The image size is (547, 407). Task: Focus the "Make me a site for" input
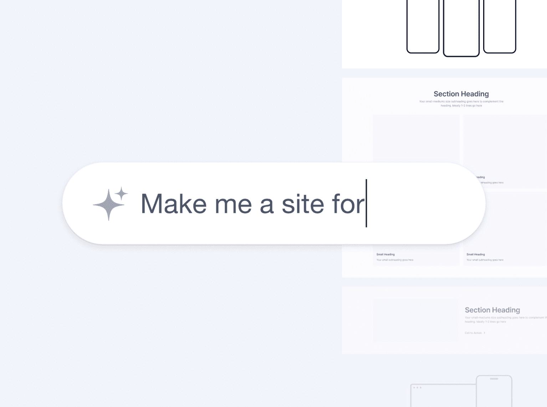point(274,203)
